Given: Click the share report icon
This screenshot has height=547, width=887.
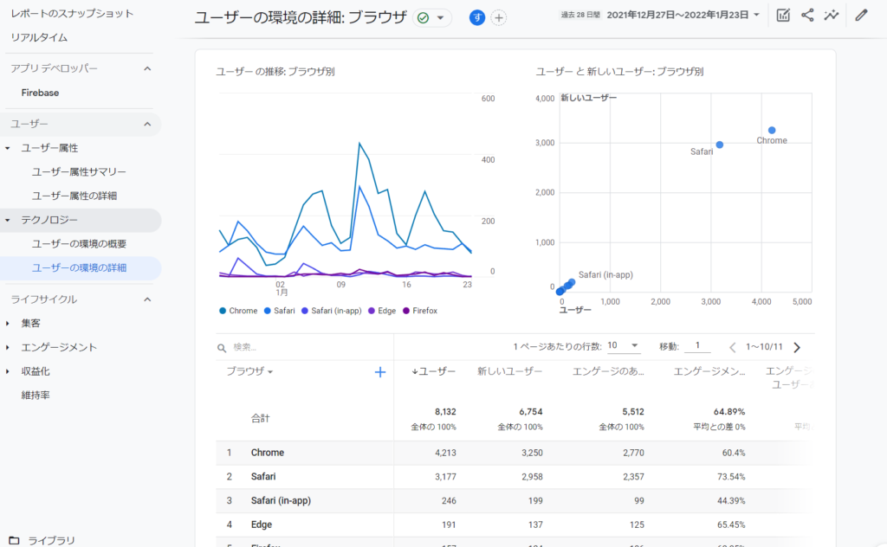Looking at the screenshot, I should (807, 16).
